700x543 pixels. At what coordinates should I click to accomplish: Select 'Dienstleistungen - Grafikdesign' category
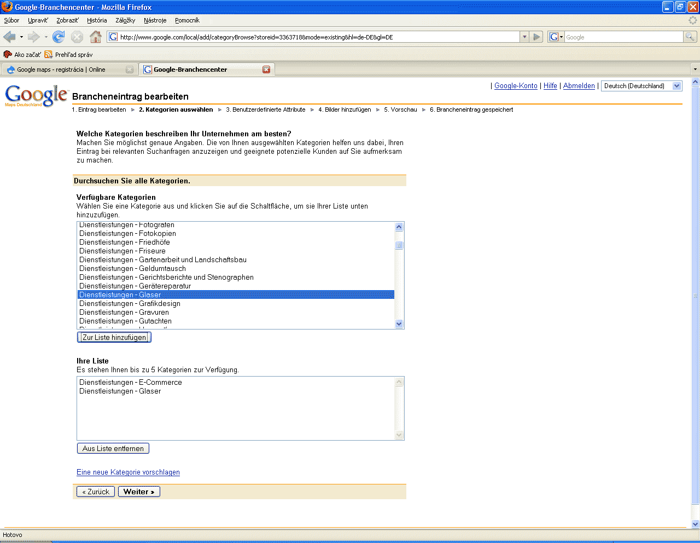tap(236, 303)
